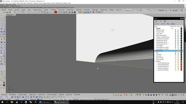Click the Paste clipboard icon
The height and width of the screenshot is (104, 186).
pos(20,12)
